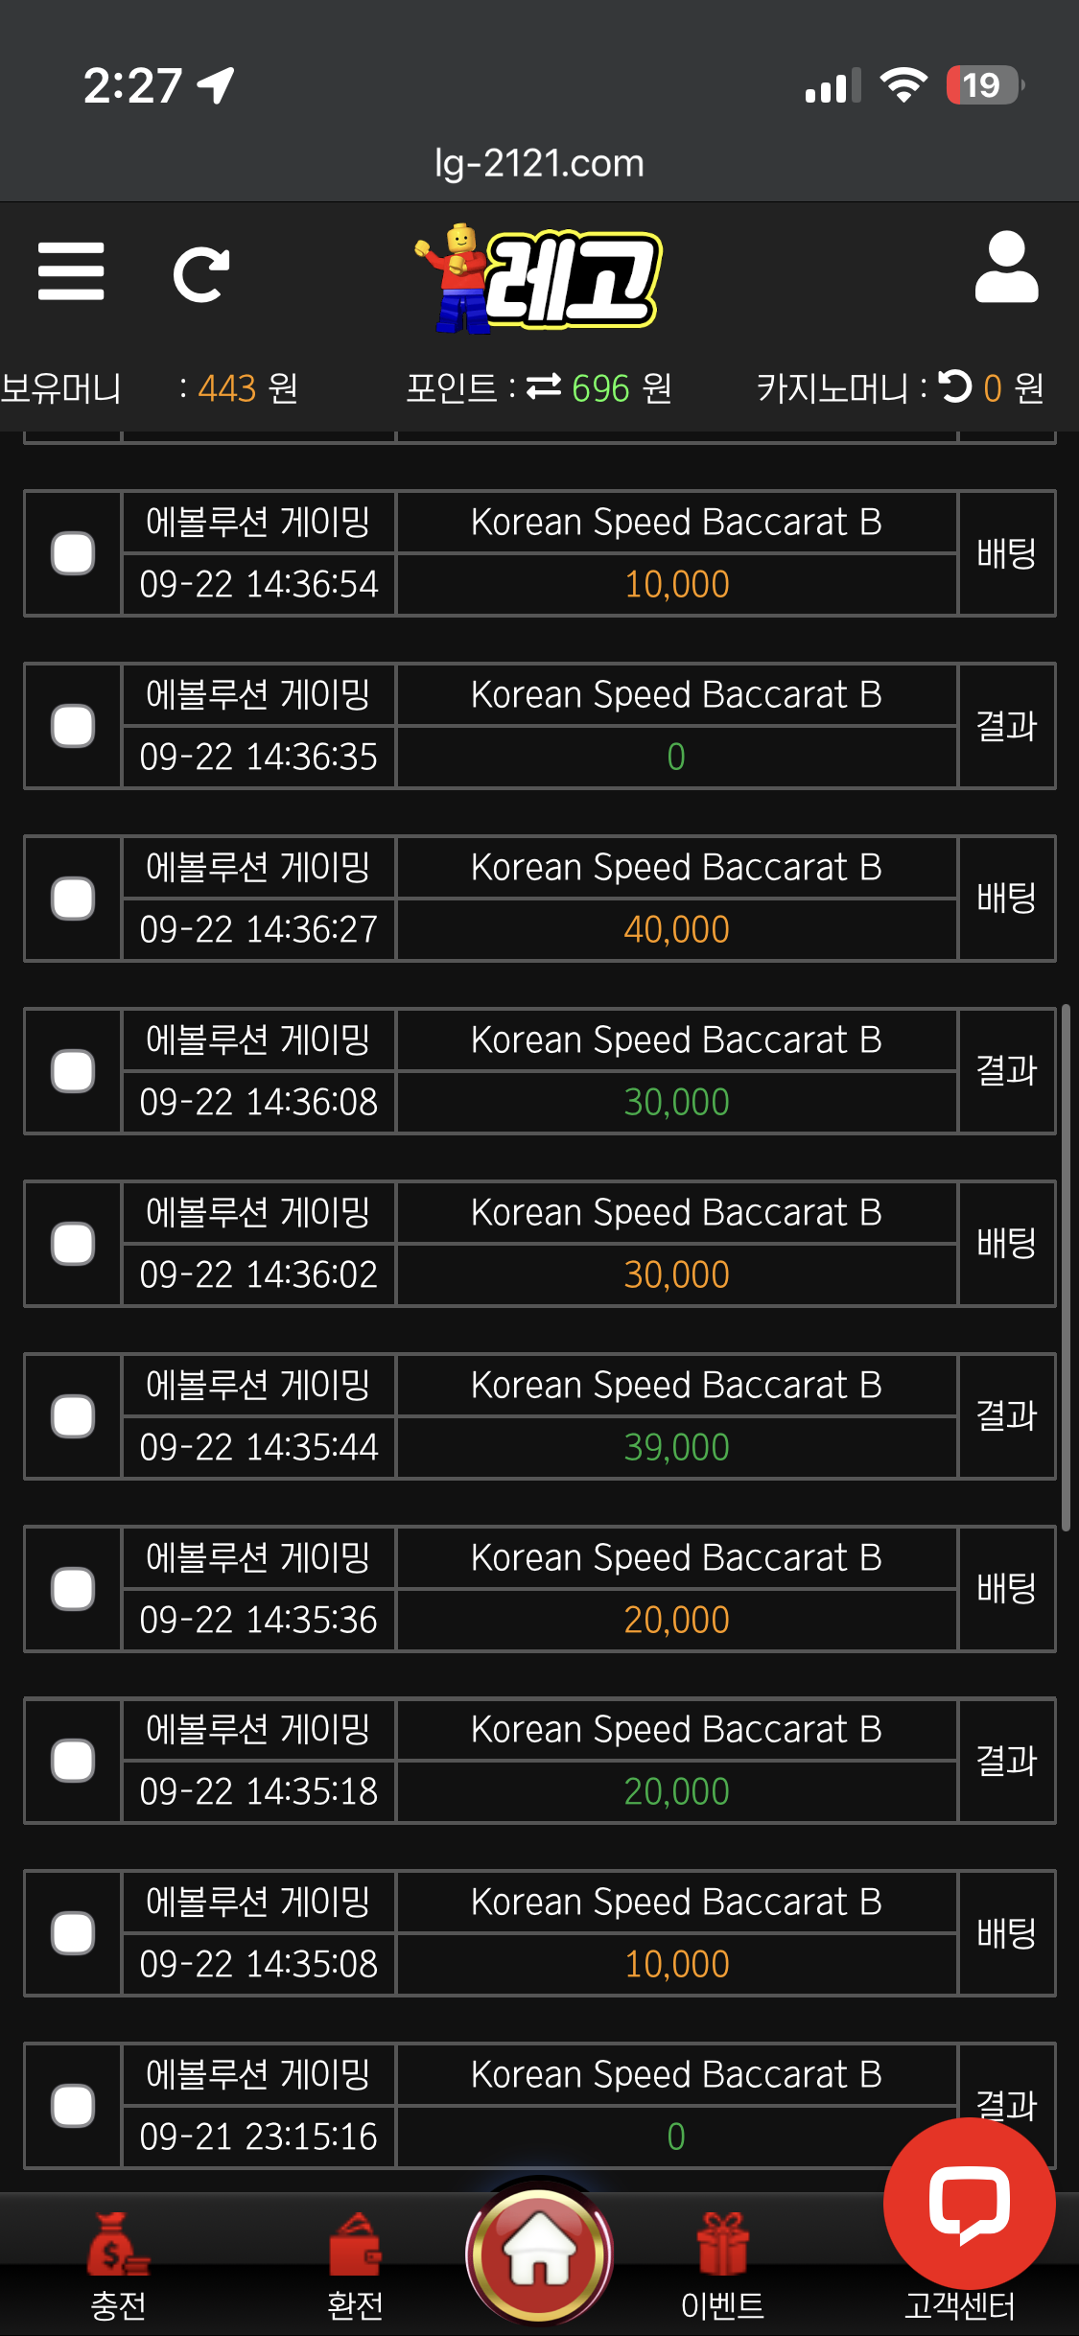Viewport: 1079px width, 2336px height.
Task: Tap the lg-2121.com address bar
Action: click(x=539, y=163)
